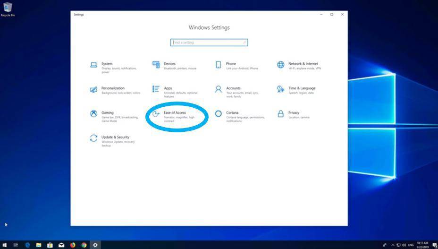
Task: Select the Gaming settings icon
Action: point(93,114)
